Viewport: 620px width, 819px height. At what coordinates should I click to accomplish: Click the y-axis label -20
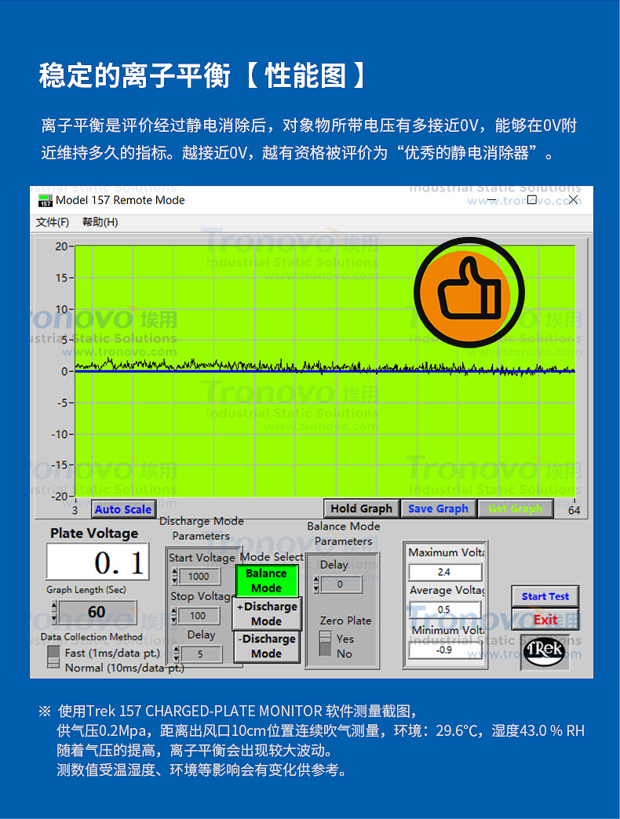coord(60,496)
